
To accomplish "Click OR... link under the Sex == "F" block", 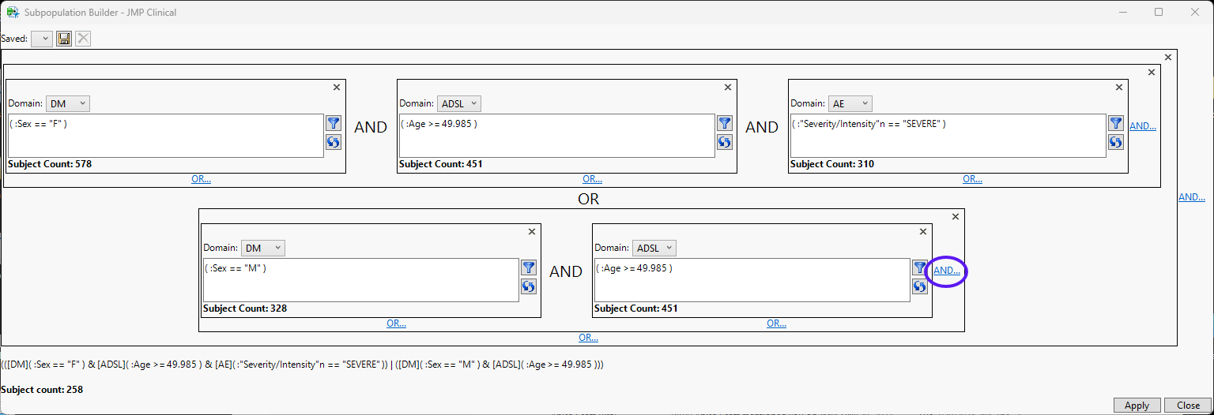I will 201,179.
